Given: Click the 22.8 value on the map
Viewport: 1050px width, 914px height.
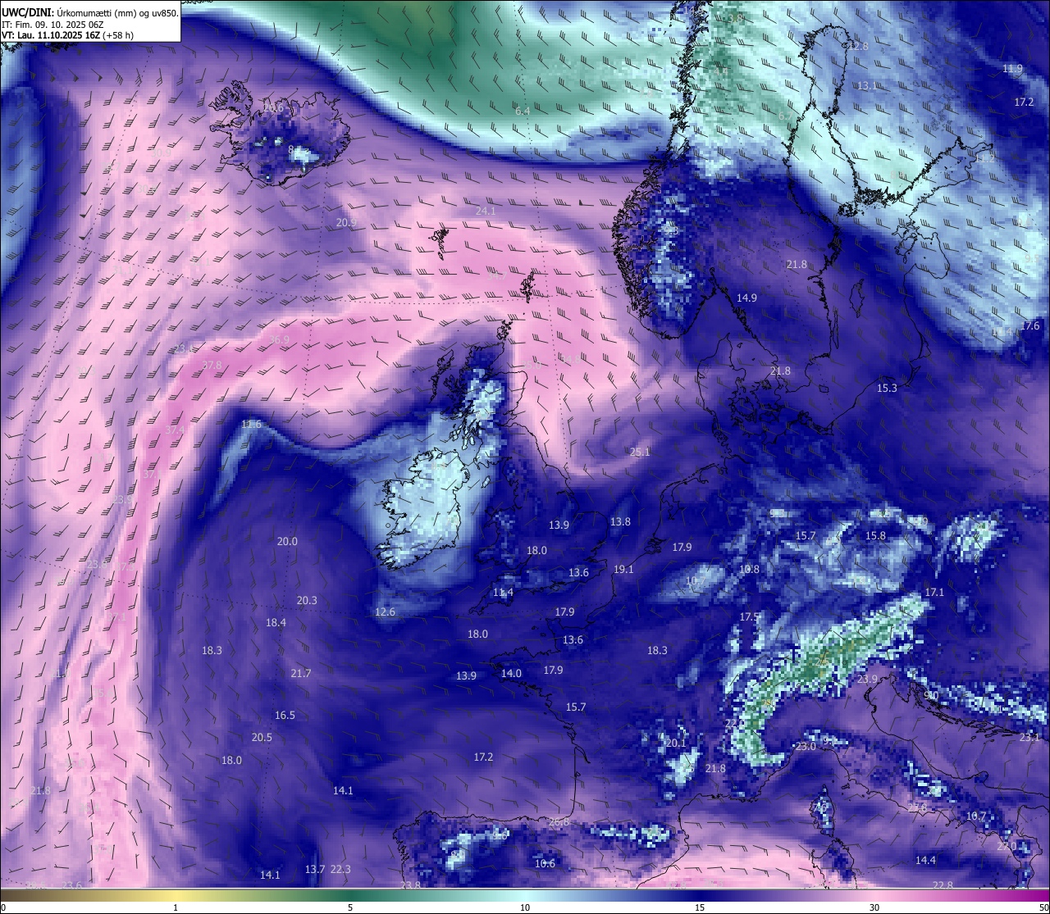Looking at the screenshot, I should point(943,885).
